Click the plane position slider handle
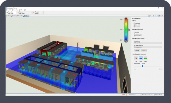 tap(142, 66)
